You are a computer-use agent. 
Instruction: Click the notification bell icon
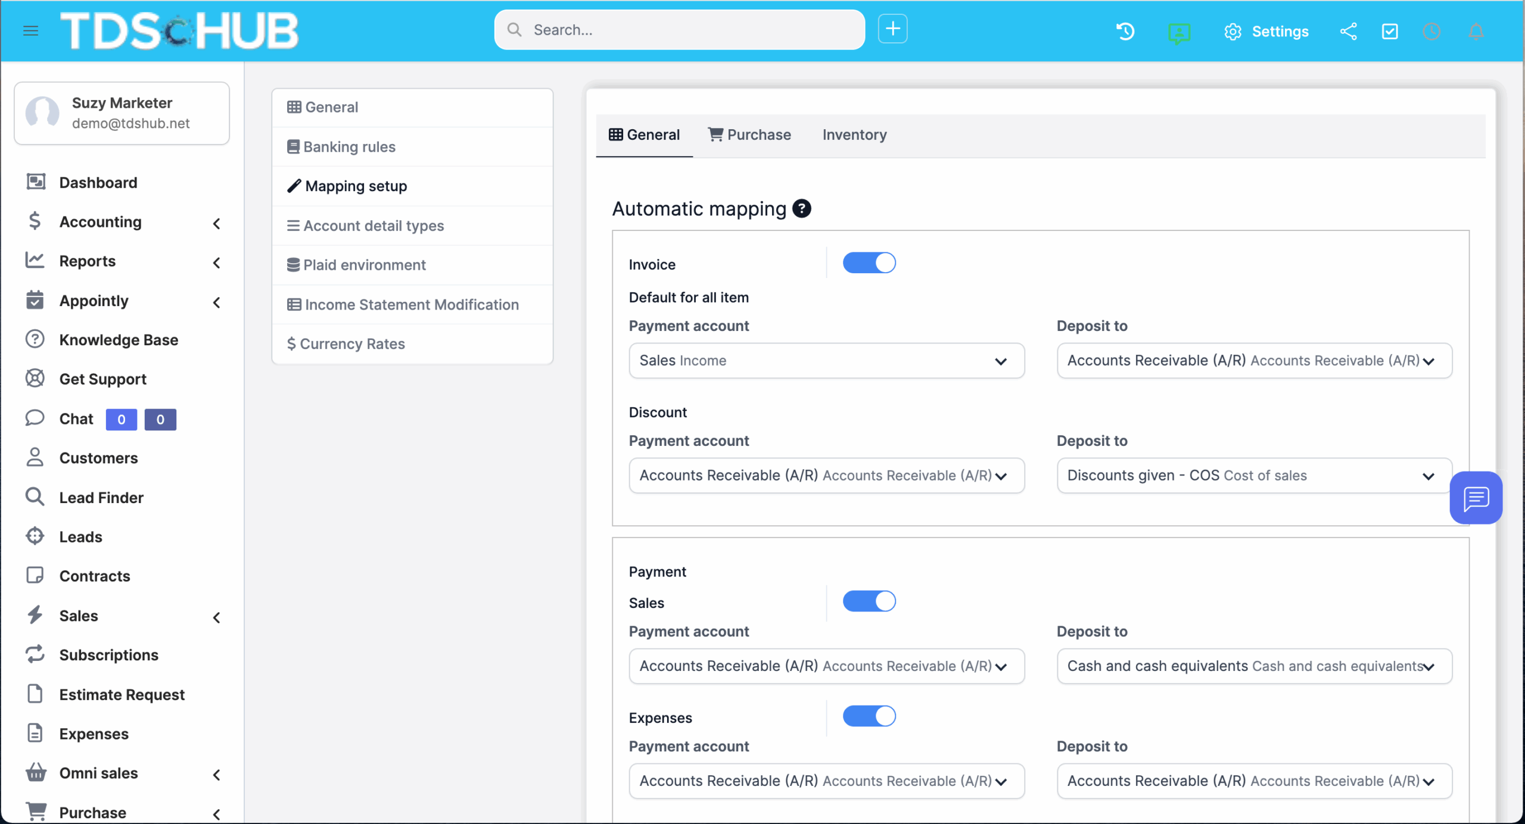pos(1476,32)
